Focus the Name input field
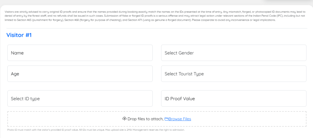 80,53
